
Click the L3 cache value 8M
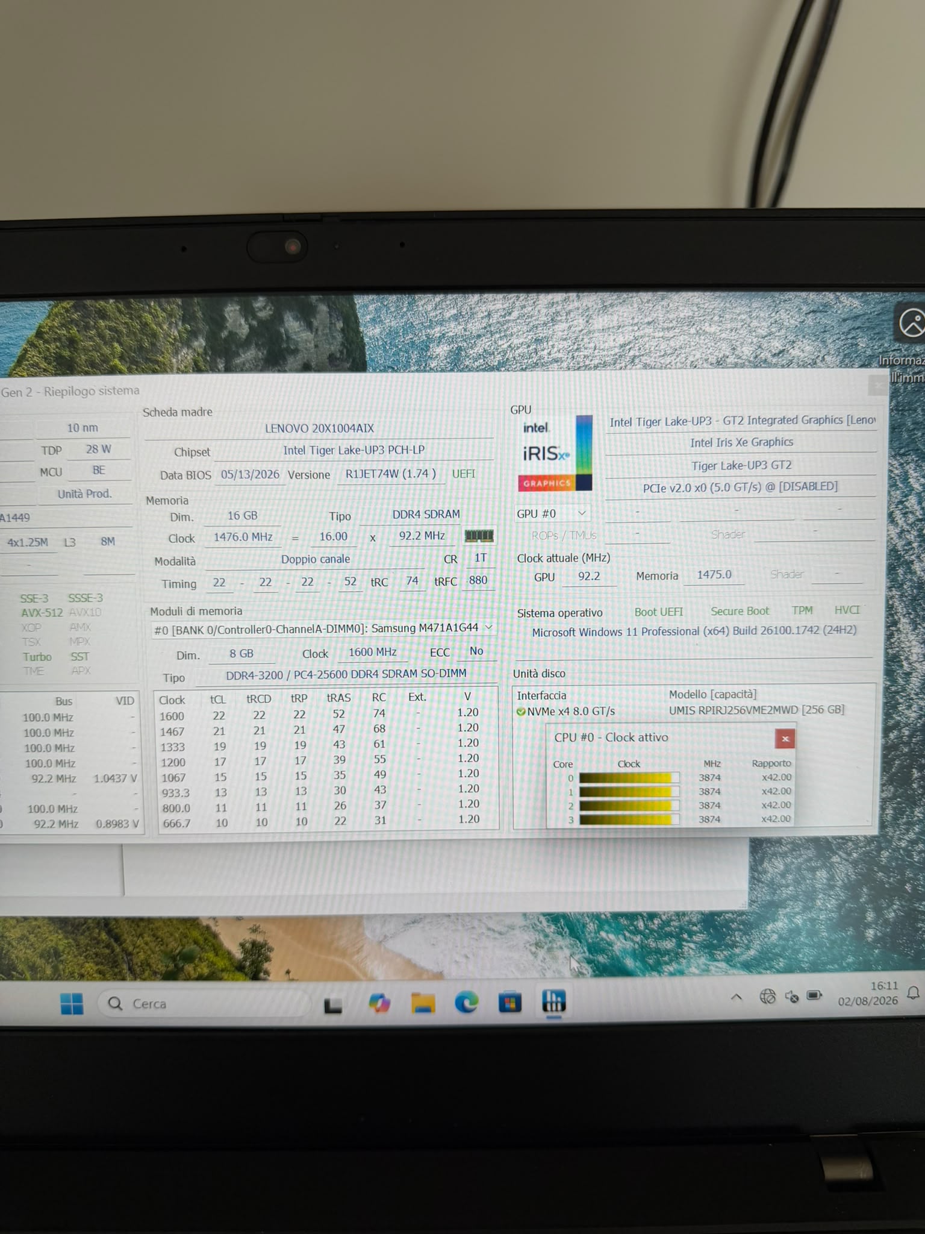(108, 542)
